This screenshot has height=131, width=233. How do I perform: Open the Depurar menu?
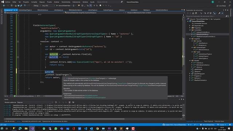42,2
